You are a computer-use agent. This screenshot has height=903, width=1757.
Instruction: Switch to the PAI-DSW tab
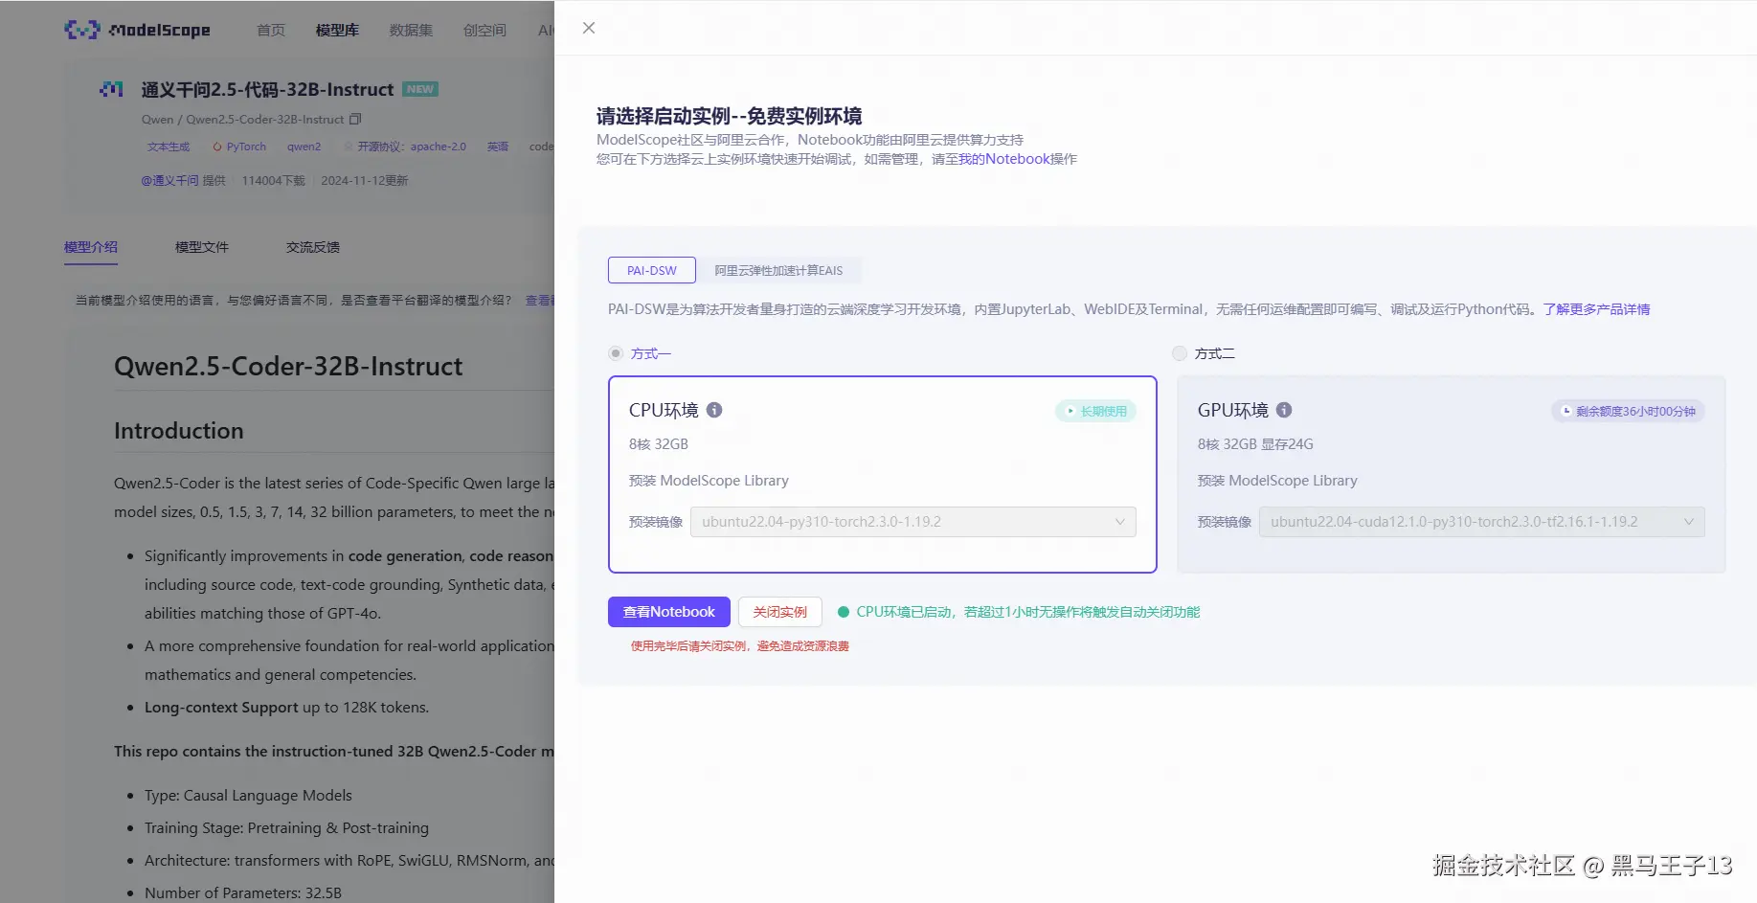coord(652,270)
